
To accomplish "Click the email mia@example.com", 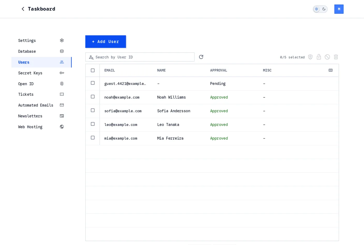I will tap(121, 139).
